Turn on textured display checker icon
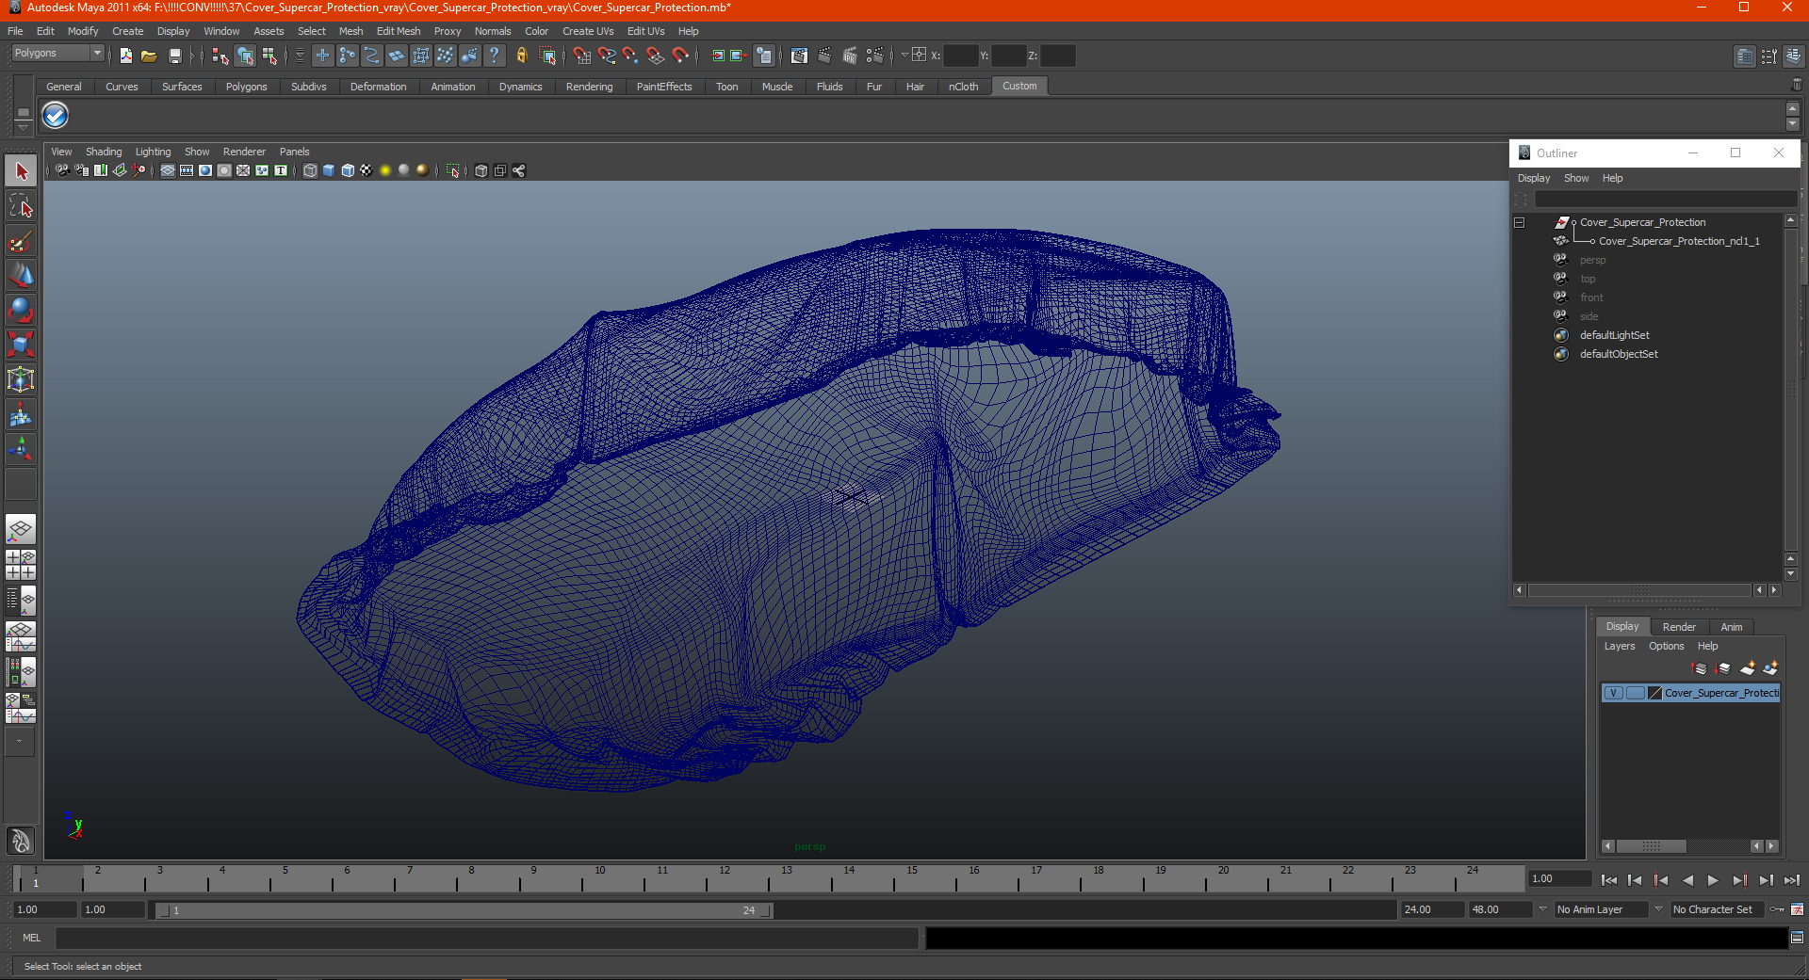Viewport: 1809px width, 980px height. 367,170
